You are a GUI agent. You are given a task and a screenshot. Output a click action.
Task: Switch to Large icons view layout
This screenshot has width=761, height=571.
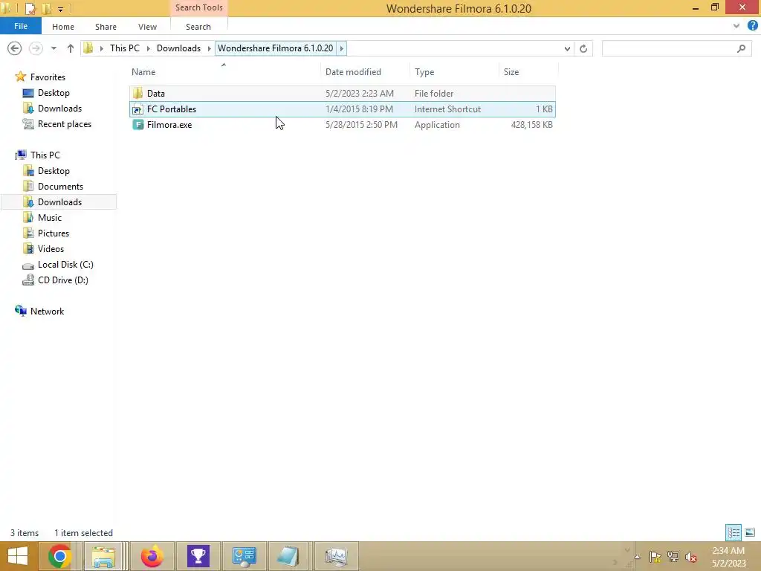click(x=750, y=532)
